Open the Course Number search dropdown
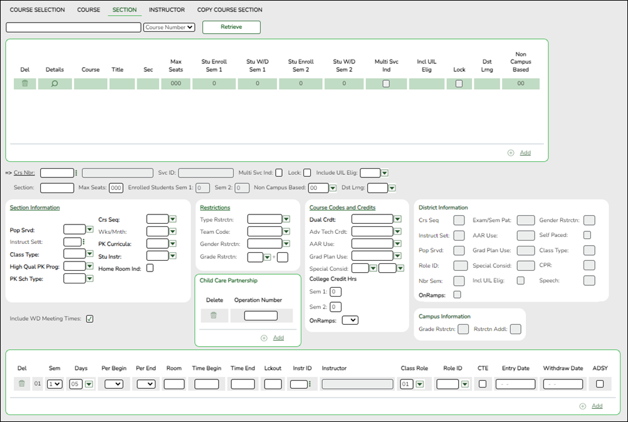Image resolution: width=628 pixels, height=422 pixels. 169,28
